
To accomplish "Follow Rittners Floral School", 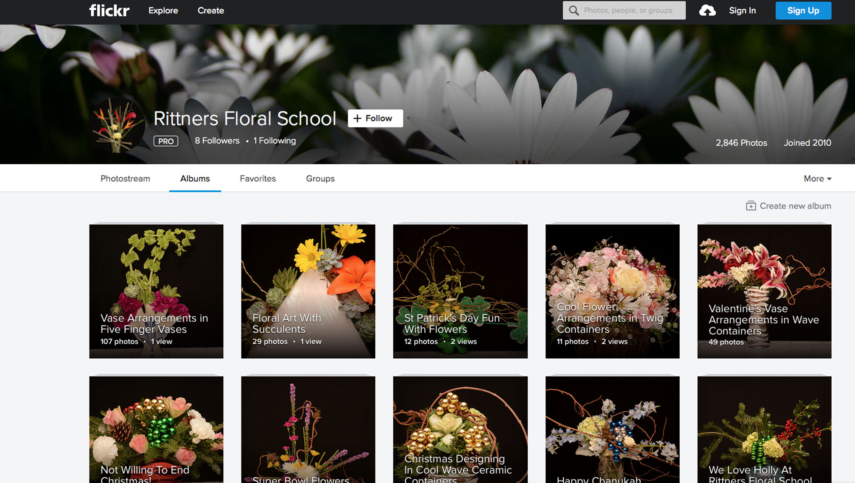I will coord(375,118).
